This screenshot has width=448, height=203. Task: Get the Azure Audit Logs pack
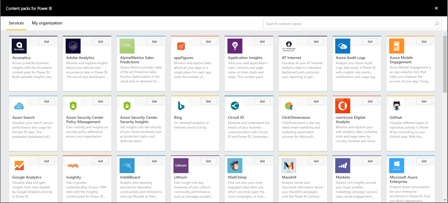click(370, 42)
